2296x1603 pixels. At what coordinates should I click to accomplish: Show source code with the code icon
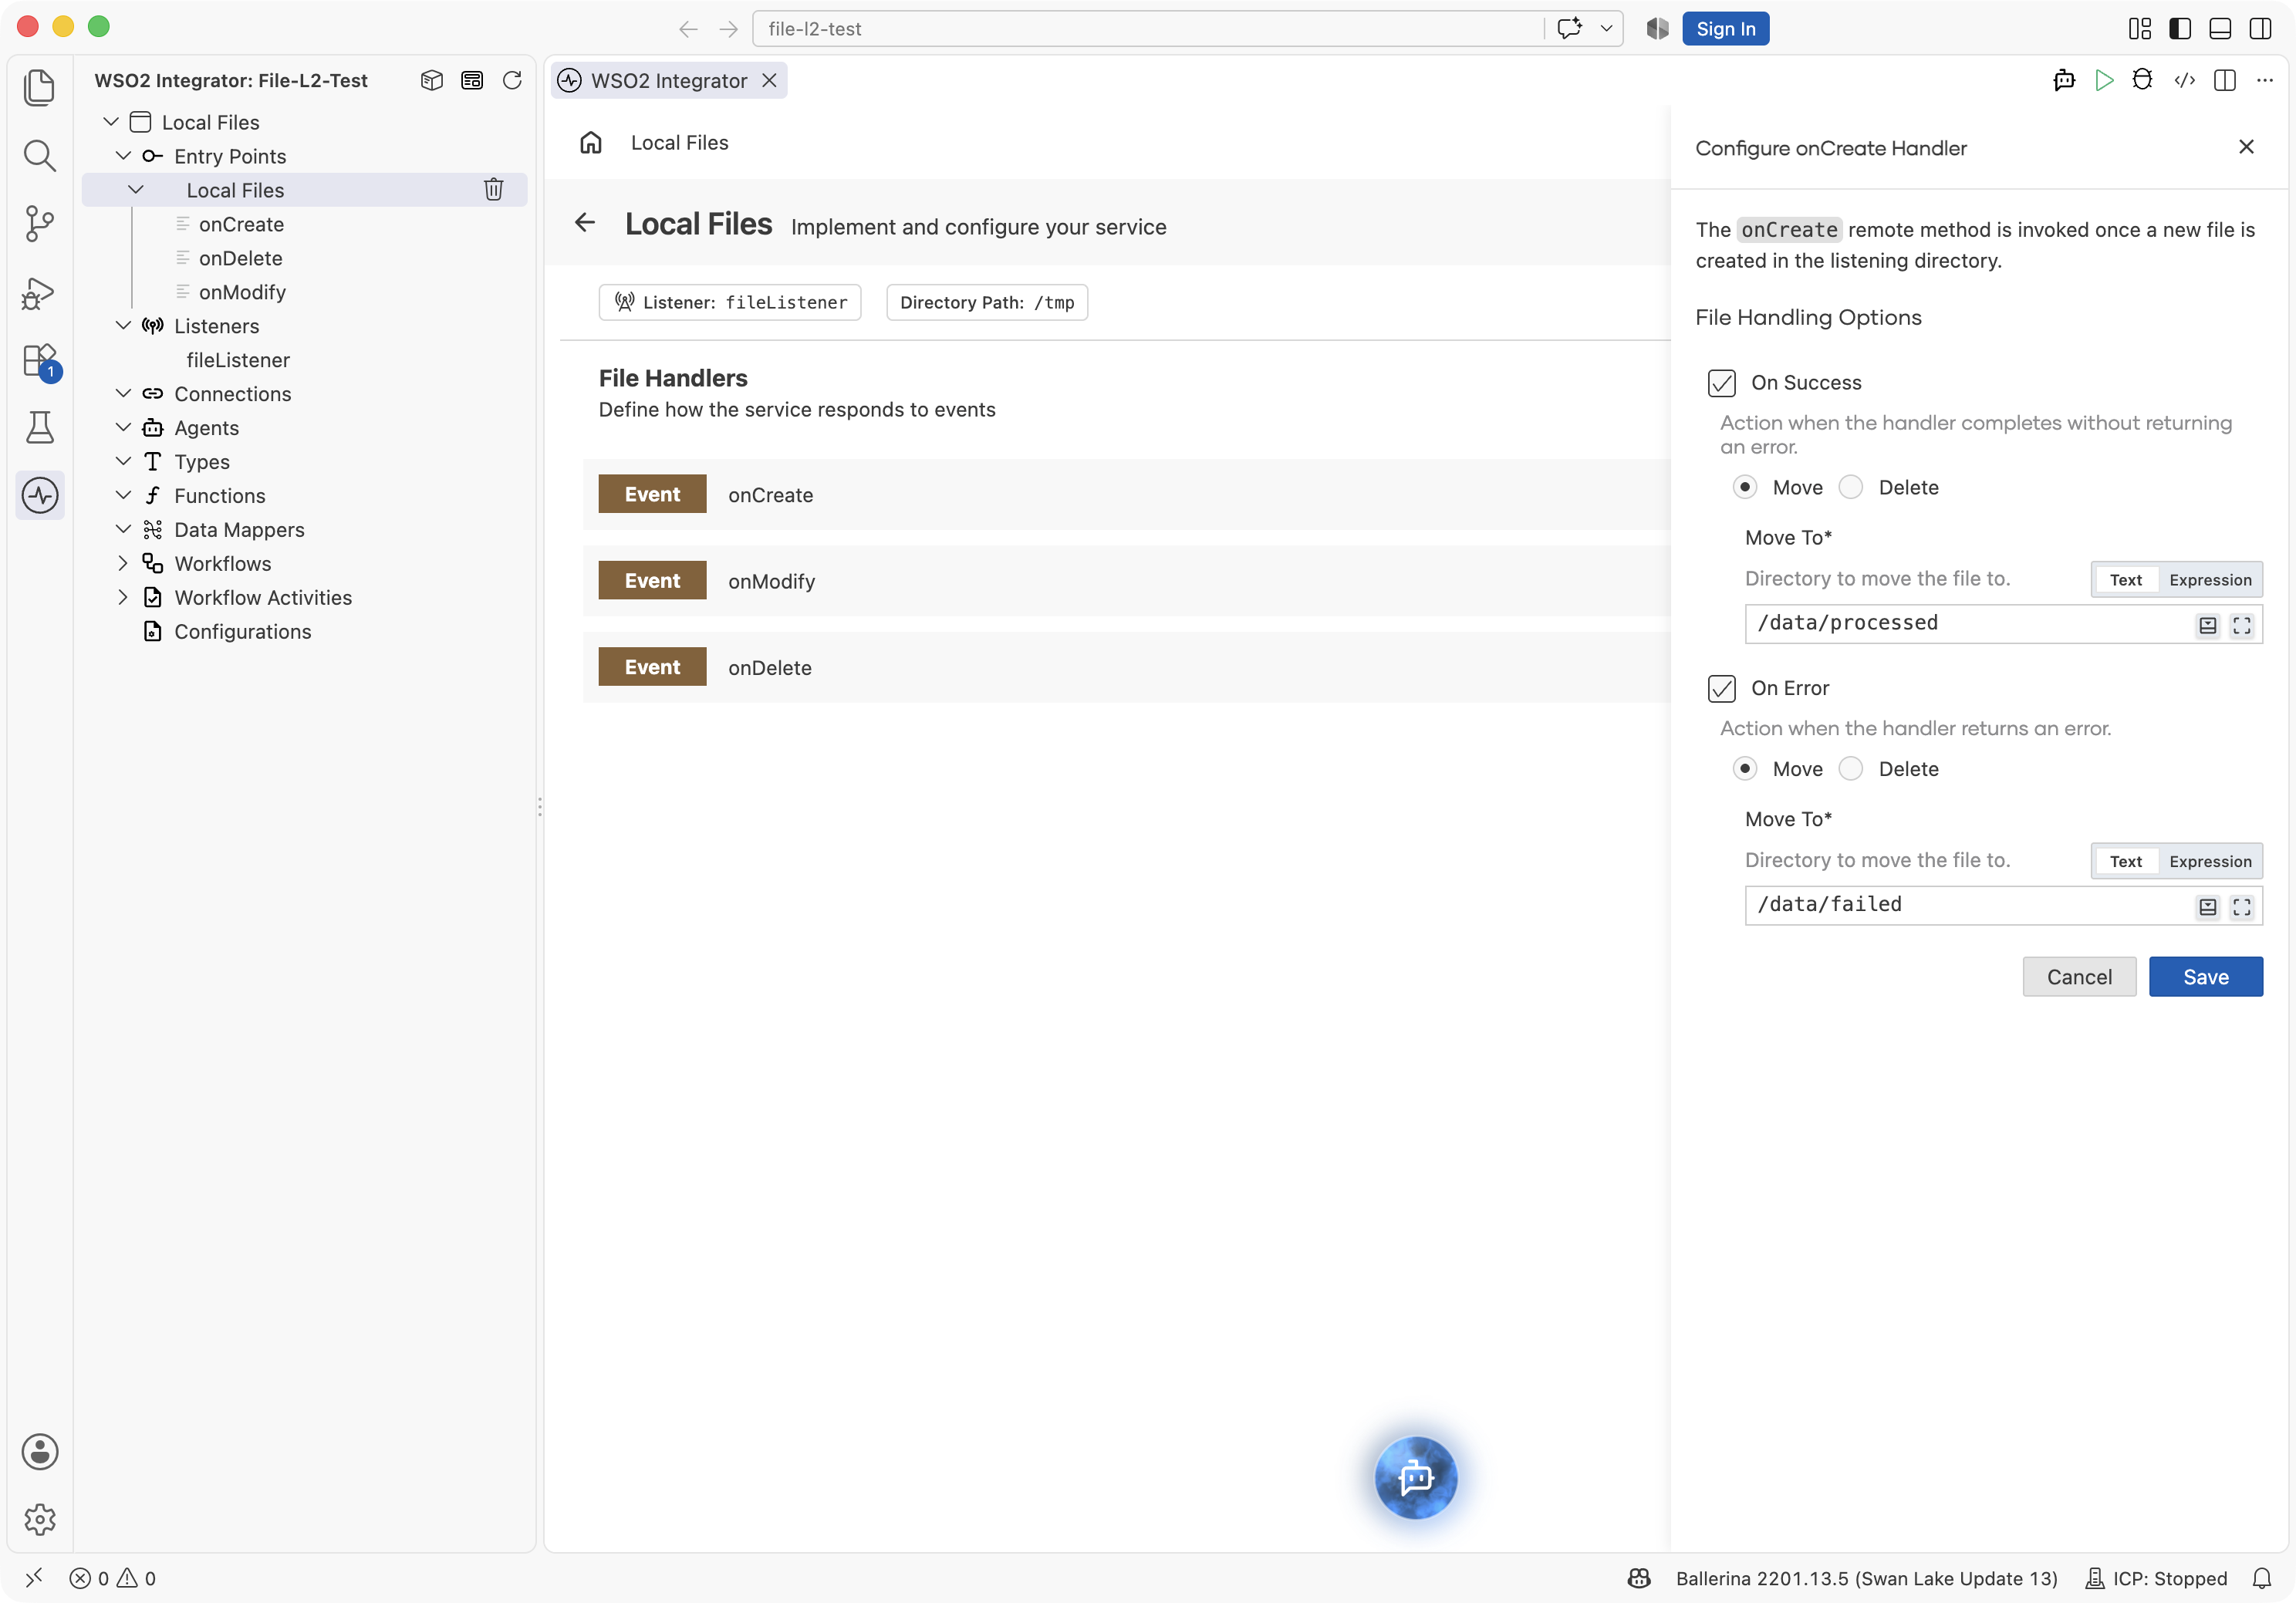tap(2184, 80)
